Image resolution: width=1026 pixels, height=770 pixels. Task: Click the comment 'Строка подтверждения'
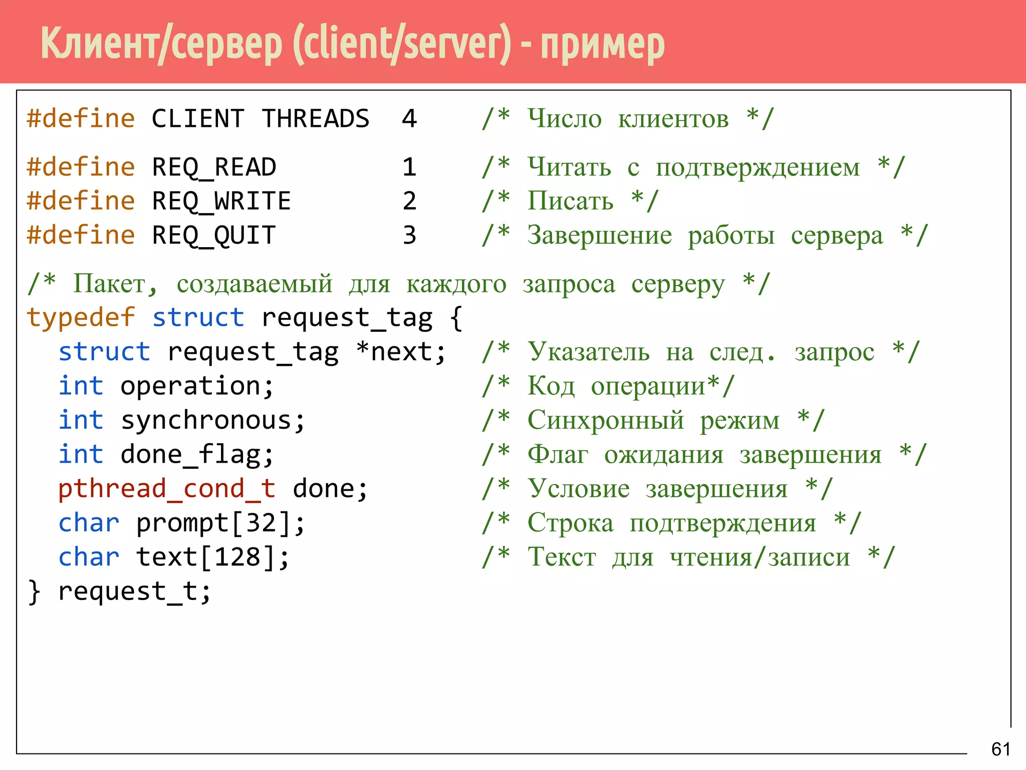point(671,523)
